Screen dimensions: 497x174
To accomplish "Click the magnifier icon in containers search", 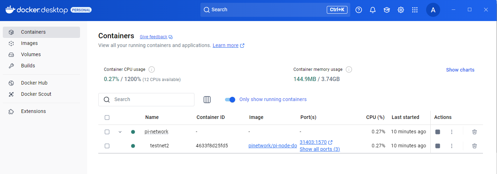I will point(107,100).
